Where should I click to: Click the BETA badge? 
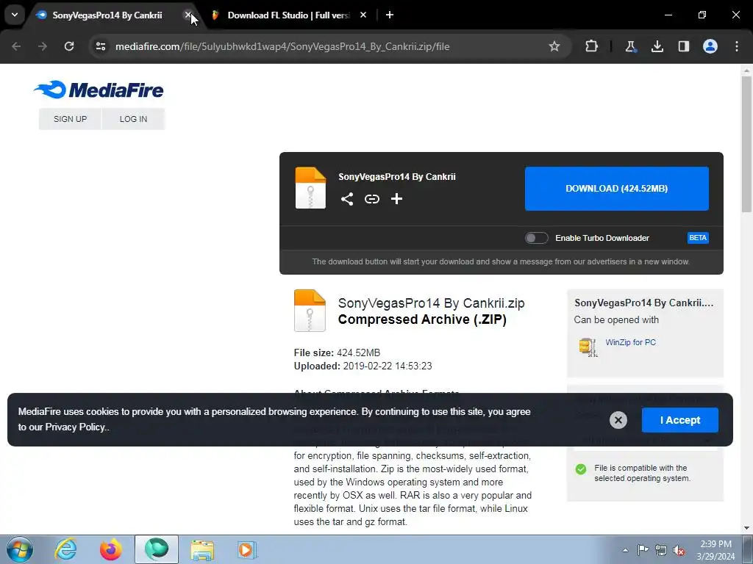click(698, 238)
